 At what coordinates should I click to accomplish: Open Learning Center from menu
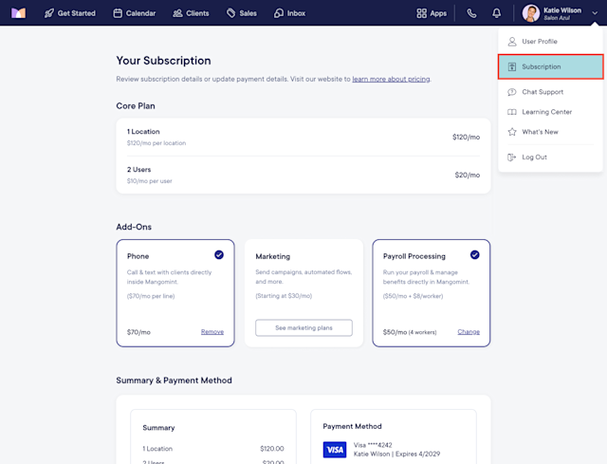tap(550, 112)
